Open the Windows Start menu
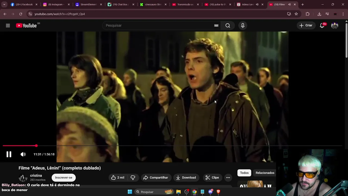Image resolution: width=348 pixels, height=196 pixels. 130,192
